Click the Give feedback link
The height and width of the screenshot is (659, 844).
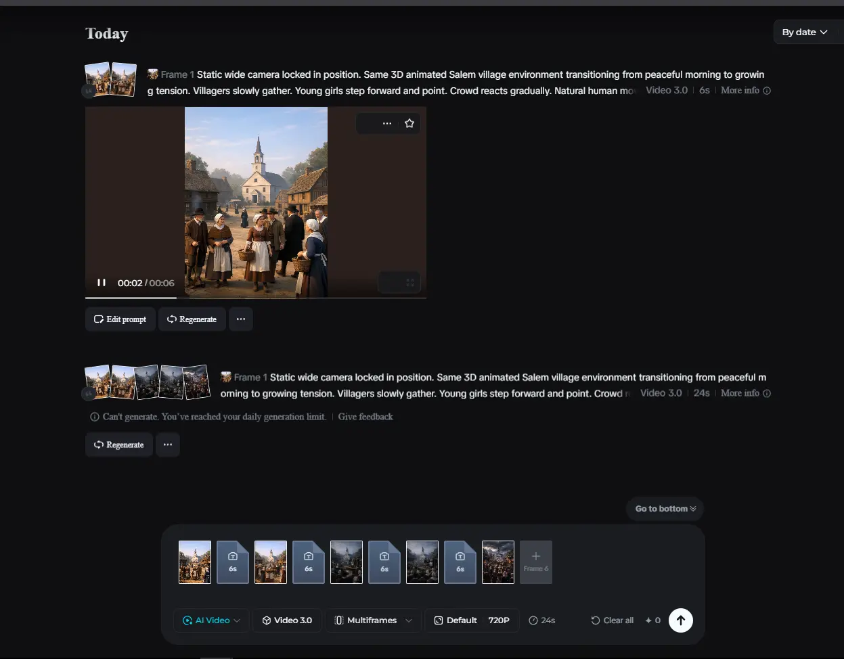[x=365, y=417]
